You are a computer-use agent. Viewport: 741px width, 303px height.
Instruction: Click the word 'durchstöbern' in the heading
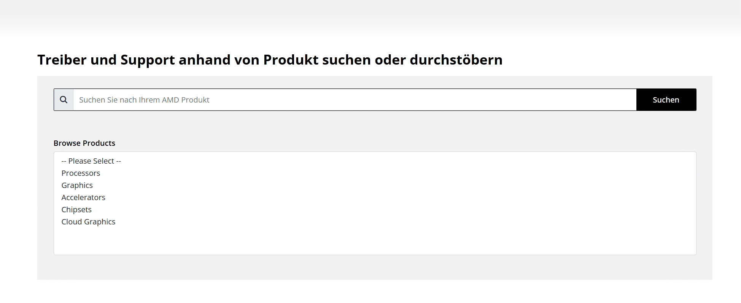coord(456,60)
